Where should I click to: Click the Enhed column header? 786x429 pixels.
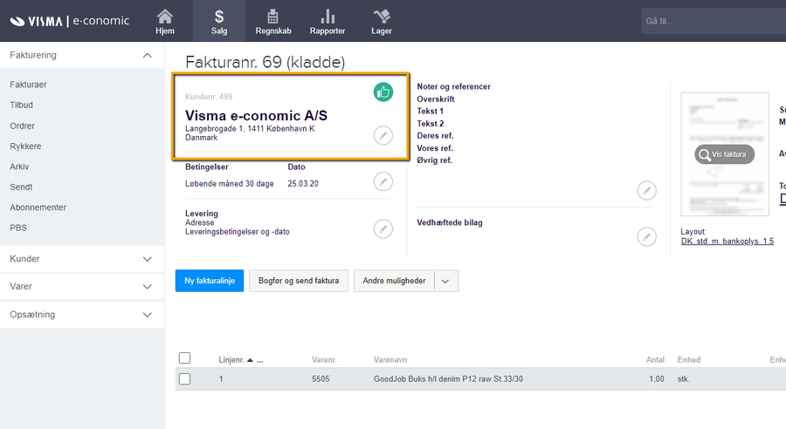click(x=689, y=360)
